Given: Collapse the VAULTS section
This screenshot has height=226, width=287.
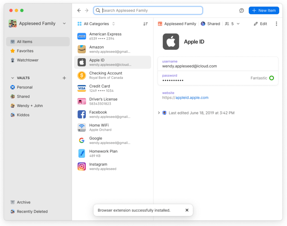Looking at the screenshot, I should click(13, 78).
